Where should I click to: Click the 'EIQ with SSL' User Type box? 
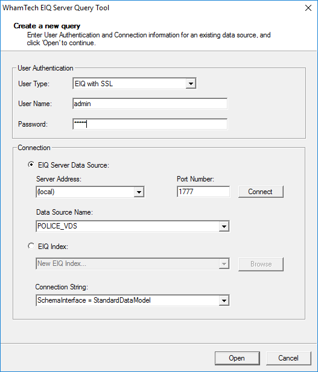point(135,84)
